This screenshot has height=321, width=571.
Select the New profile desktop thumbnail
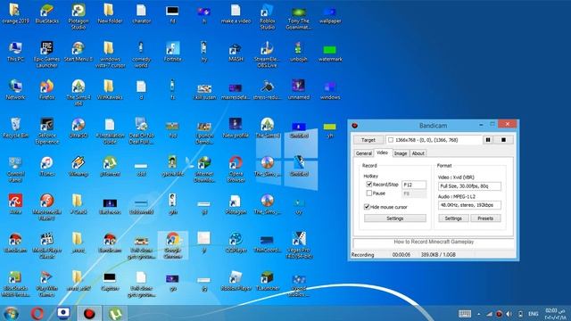click(236, 128)
